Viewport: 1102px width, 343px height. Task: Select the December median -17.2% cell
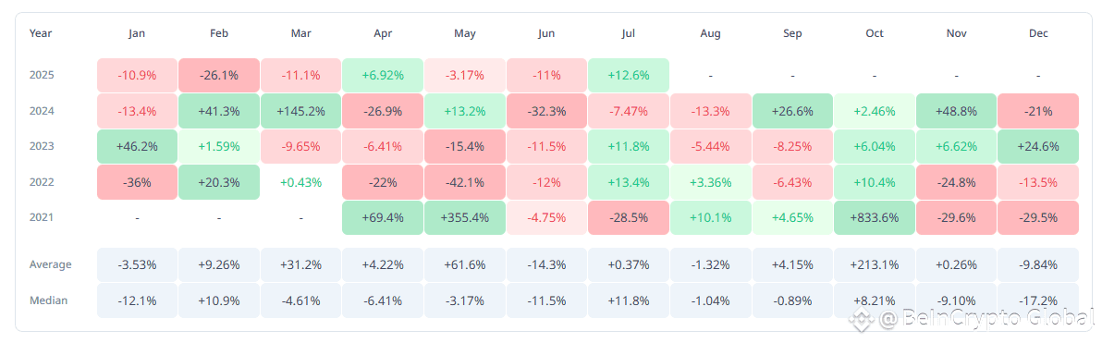pos(1038,300)
